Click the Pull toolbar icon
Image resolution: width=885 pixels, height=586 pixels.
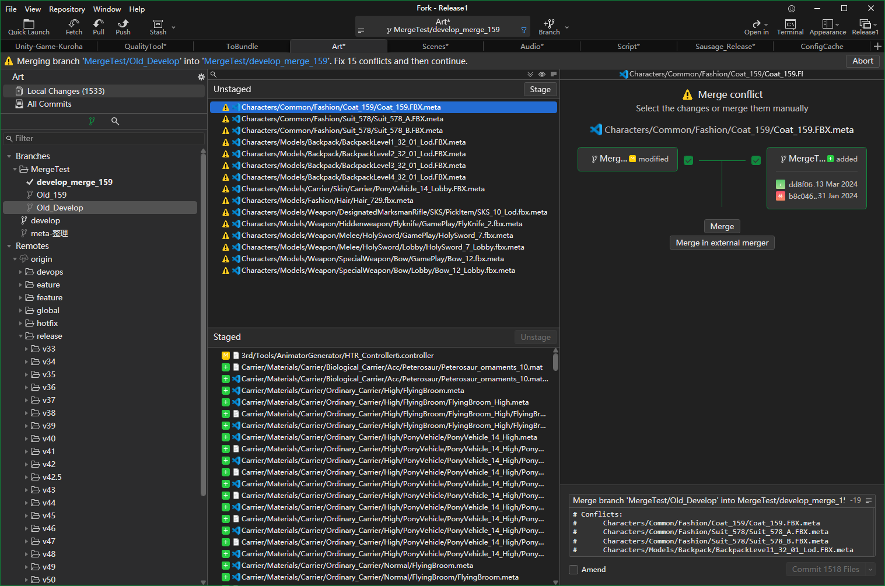pos(99,24)
